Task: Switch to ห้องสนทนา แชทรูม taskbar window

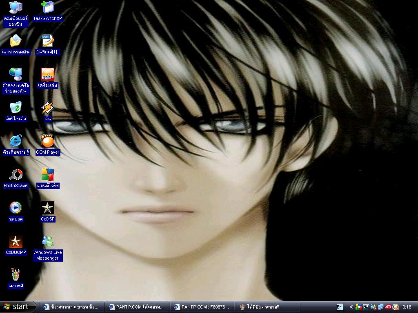Action: tap(71, 307)
